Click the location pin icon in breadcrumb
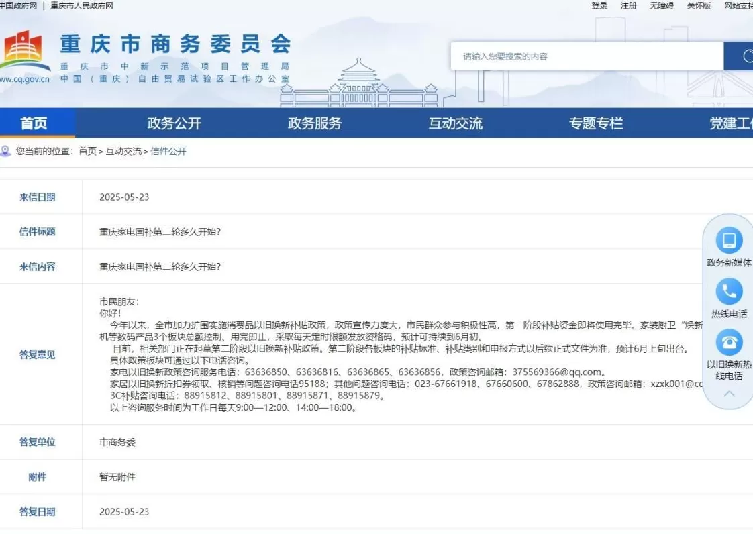Screen dimensions: 753x534 click(6, 151)
